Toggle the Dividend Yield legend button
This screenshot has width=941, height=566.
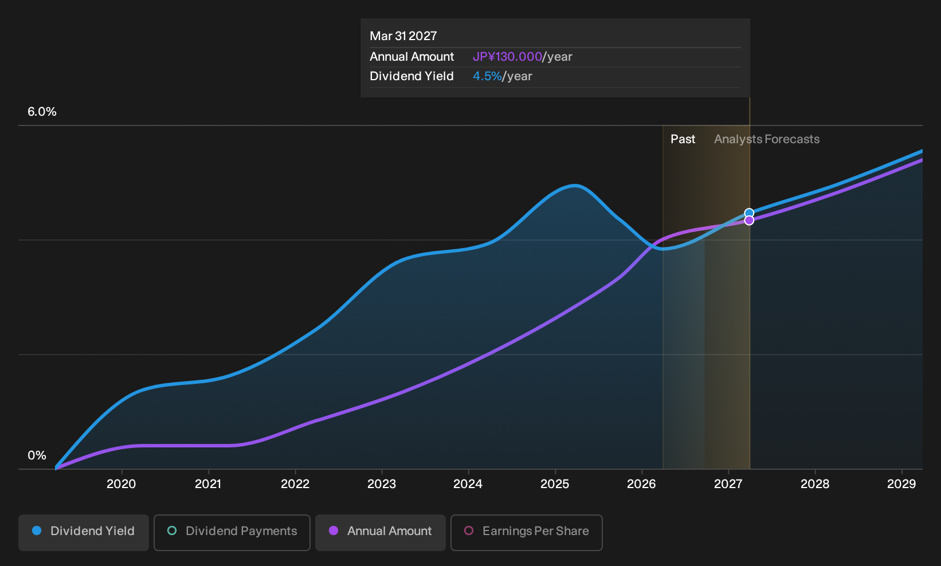84,532
